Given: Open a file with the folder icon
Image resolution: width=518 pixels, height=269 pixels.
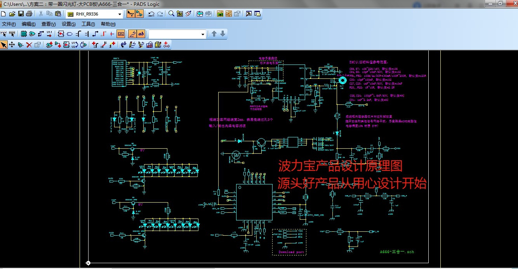Looking at the screenshot, I should [x=12, y=14].
